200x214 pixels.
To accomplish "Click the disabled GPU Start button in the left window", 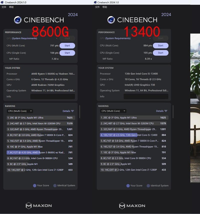I will point(67,38).
